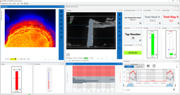Open Total Slag % settings gear
The height and width of the screenshot is (95, 180).
click(x=178, y=23)
